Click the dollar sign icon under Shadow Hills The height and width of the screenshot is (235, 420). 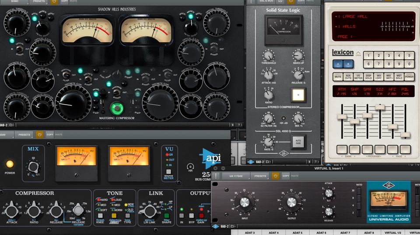click(x=232, y=125)
